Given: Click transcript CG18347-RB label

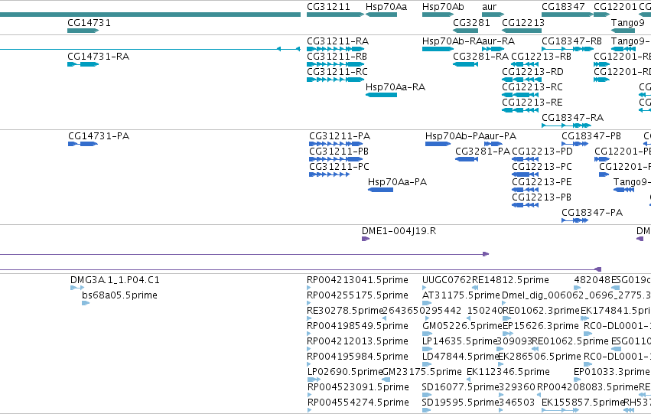Looking at the screenshot, I should pyautogui.click(x=571, y=41).
